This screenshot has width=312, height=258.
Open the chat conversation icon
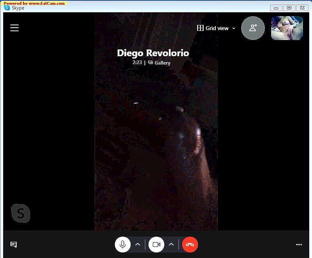click(13, 245)
